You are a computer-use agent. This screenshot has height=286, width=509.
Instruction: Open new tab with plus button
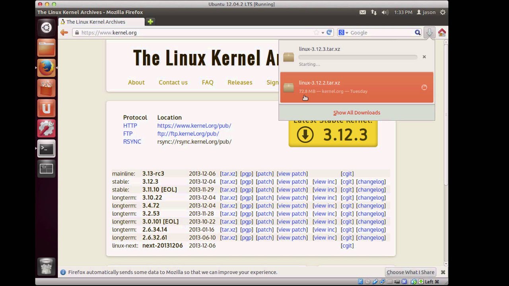point(150,21)
